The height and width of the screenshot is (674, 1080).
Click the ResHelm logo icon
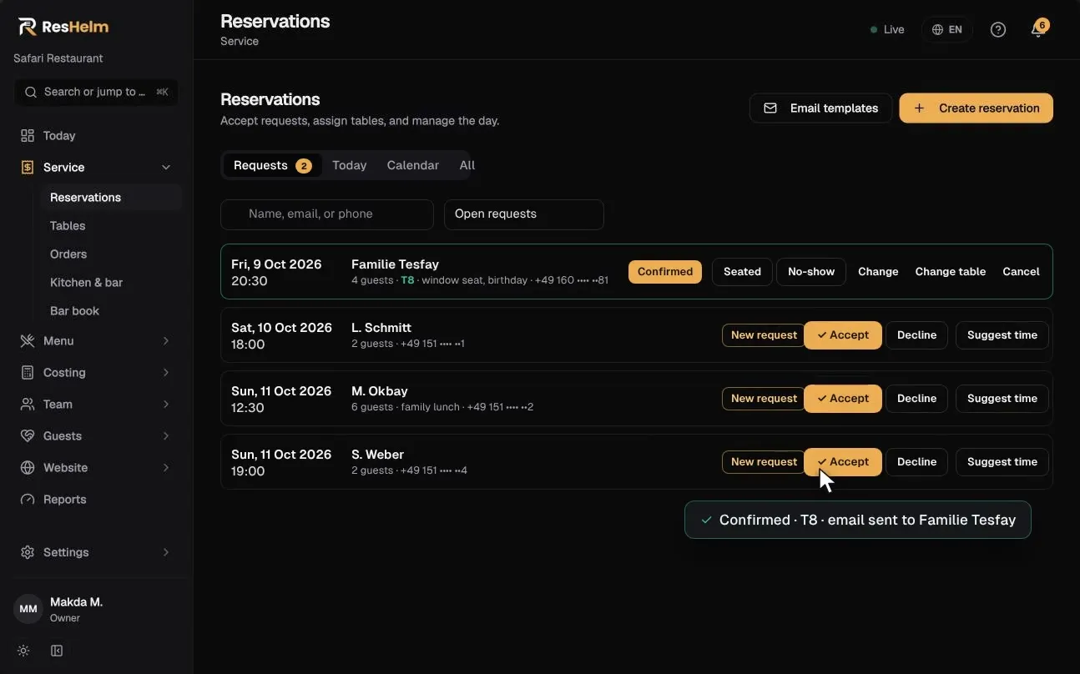[28, 27]
